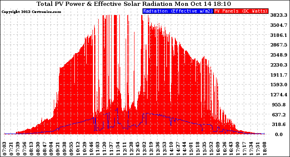Click x-axis time label 15:01
Image resolution: width=290 pixels, height=157 pixels.
coord(191,149)
